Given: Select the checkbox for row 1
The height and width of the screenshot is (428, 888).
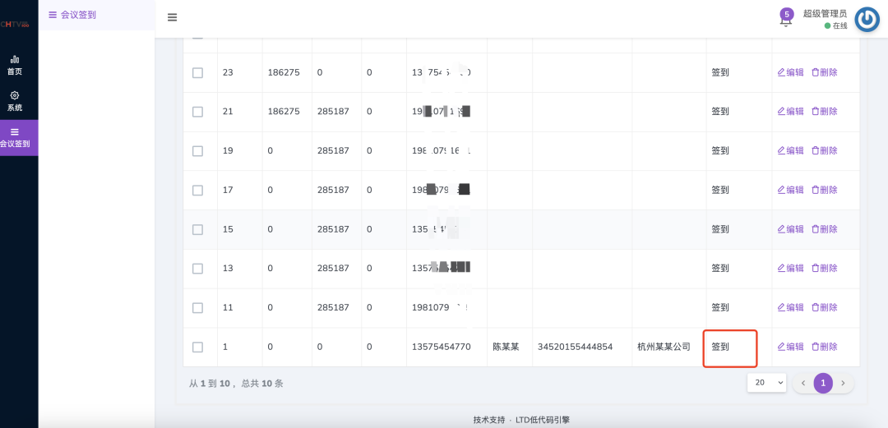Looking at the screenshot, I should [197, 347].
